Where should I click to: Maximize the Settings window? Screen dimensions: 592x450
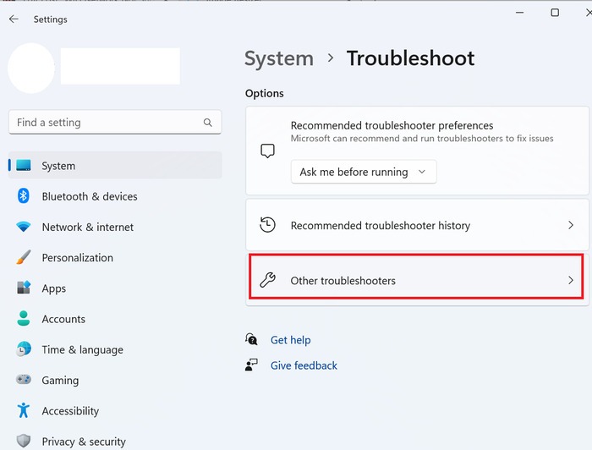(x=555, y=13)
